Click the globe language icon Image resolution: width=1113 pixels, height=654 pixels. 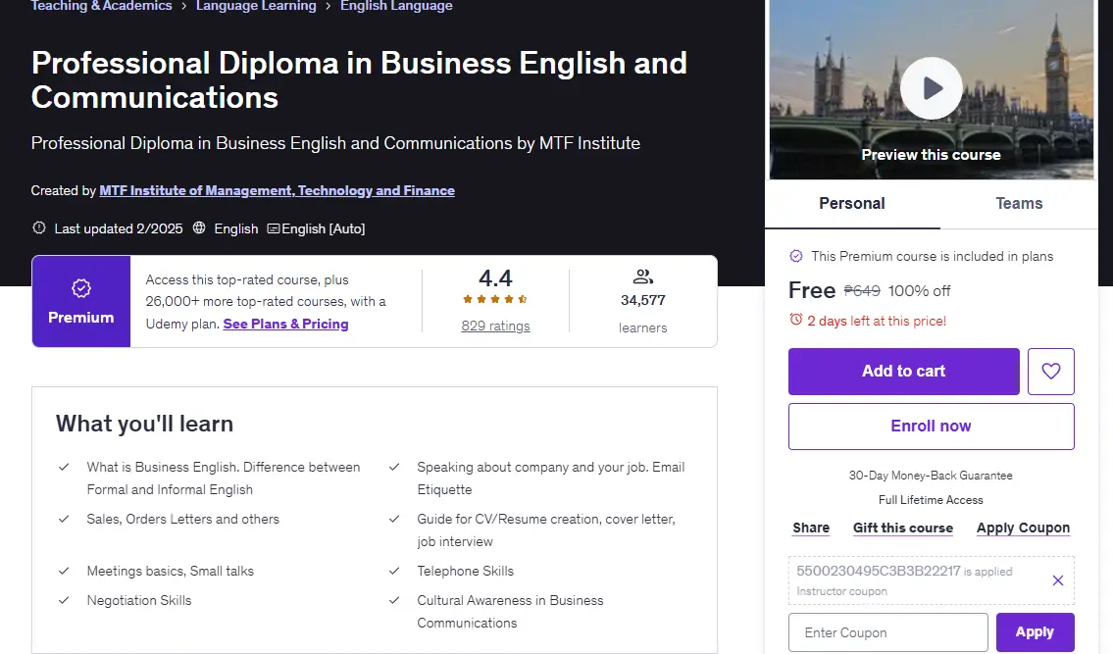pyautogui.click(x=199, y=227)
